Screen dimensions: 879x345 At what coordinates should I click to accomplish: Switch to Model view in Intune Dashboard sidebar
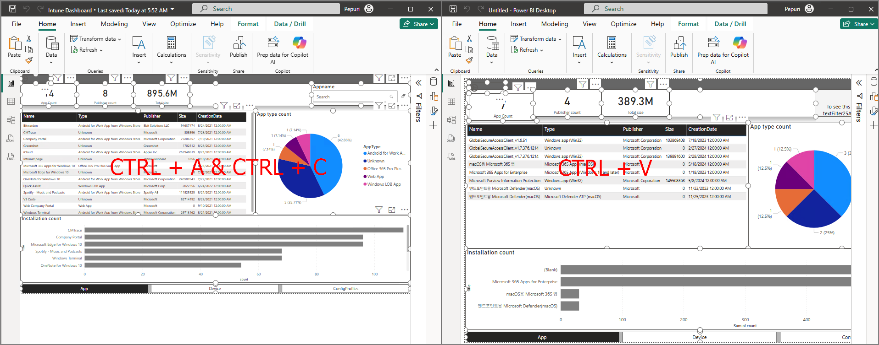coord(11,120)
